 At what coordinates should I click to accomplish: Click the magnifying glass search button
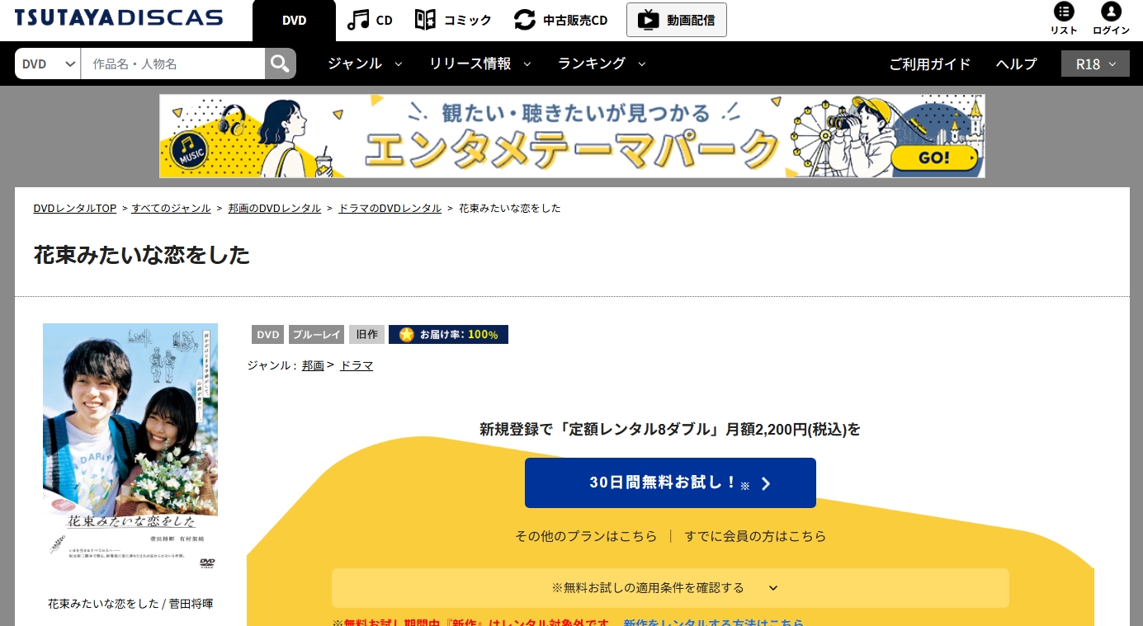pos(281,64)
